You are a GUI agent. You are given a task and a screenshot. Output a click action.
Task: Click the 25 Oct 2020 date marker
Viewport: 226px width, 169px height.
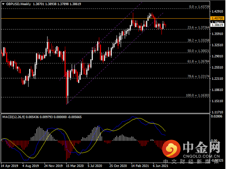[x=118, y=166]
